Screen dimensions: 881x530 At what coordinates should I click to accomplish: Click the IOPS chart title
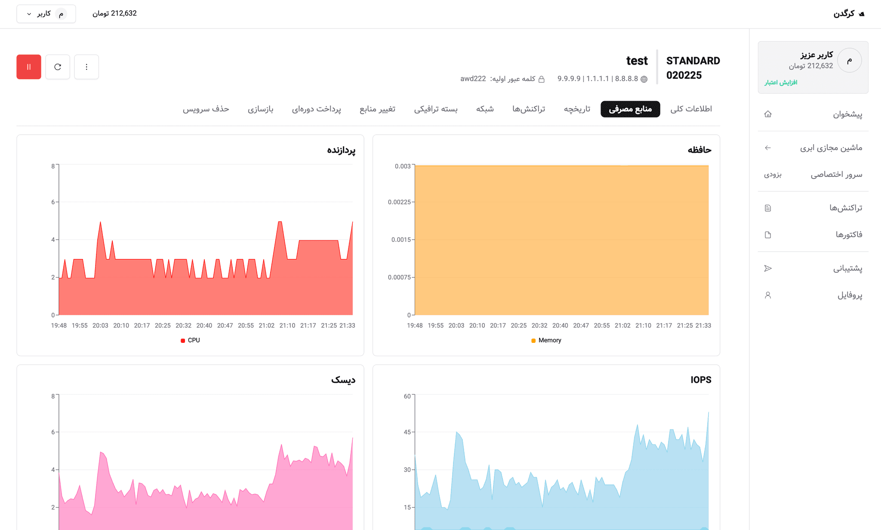(701, 380)
